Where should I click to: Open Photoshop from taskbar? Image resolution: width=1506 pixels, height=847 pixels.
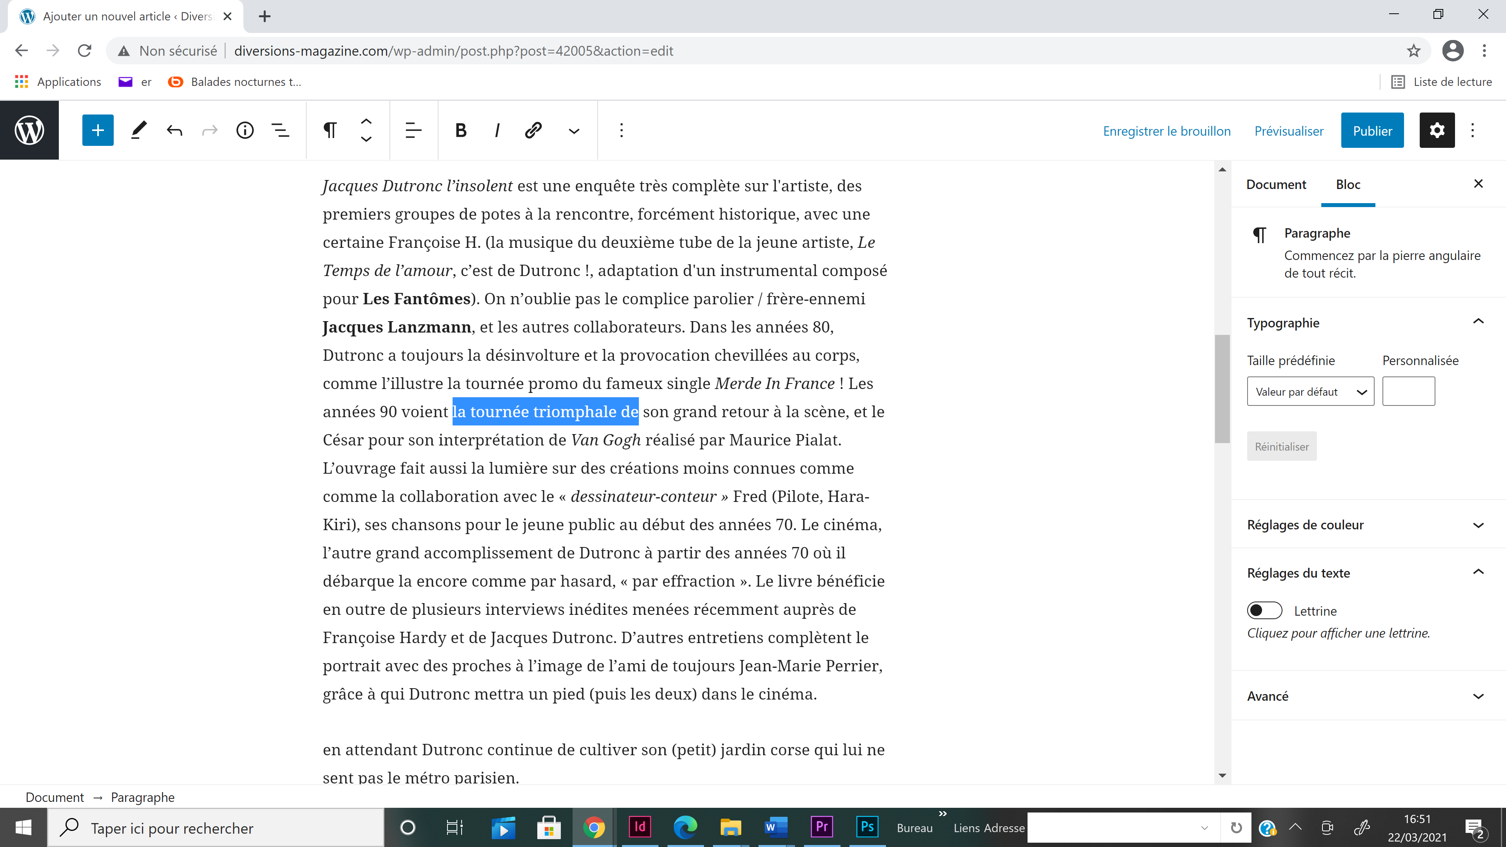coord(868,827)
